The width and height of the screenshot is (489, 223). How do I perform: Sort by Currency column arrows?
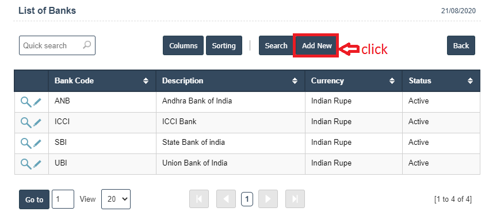point(392,81)
